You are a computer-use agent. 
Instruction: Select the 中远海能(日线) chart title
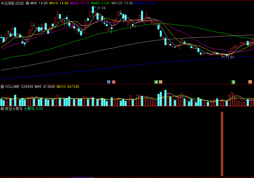13,3
